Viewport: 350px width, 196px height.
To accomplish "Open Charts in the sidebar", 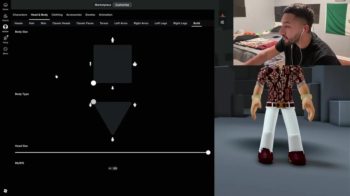I will click(5, 18).
